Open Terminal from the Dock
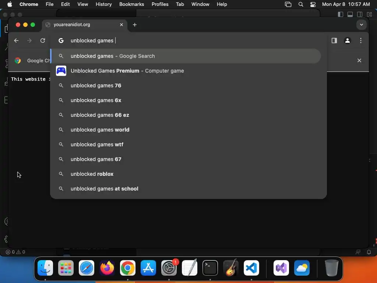Viewport: 377px width, 283px height. point(210,268)
